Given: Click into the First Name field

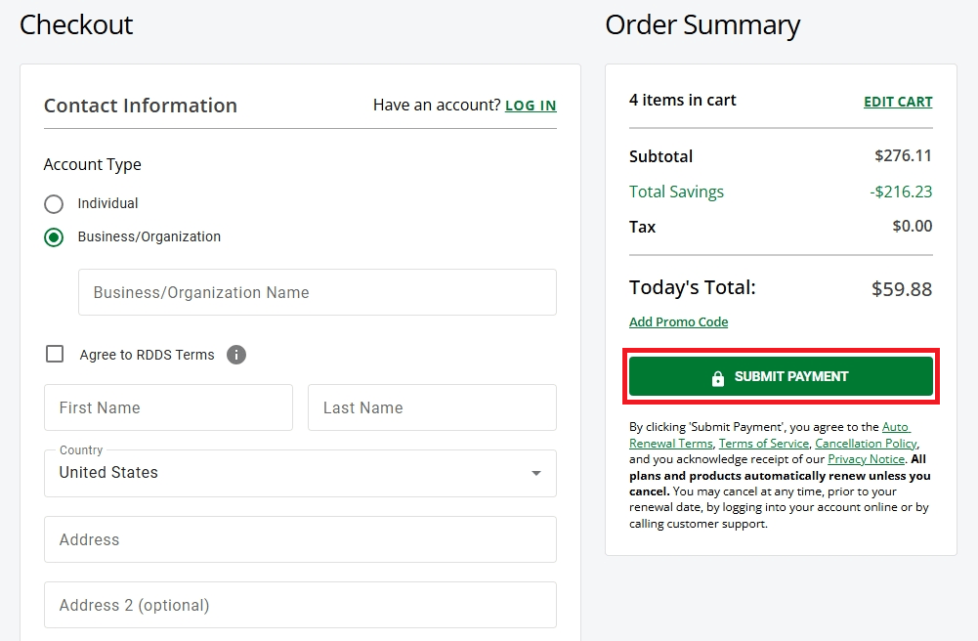Looking at the screenshot, I should click(168, 407).
